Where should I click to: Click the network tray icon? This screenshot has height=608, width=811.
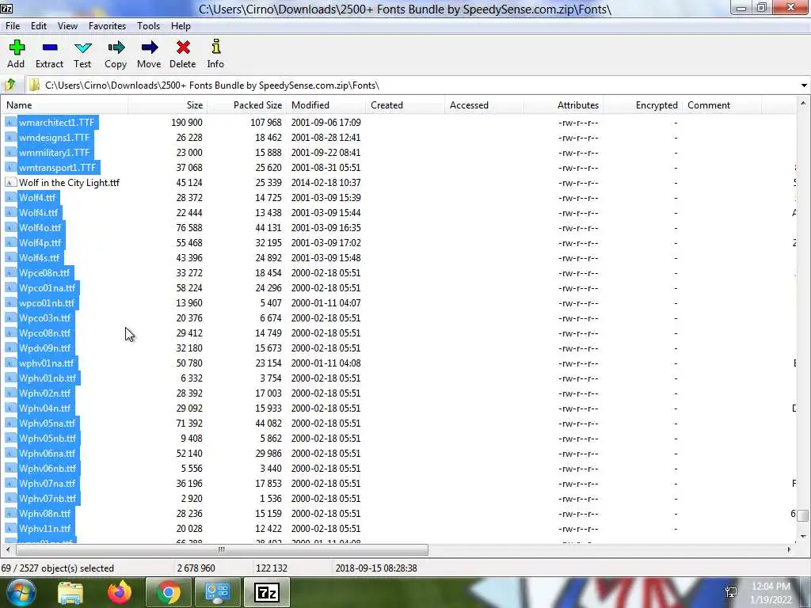coord(731,592)
